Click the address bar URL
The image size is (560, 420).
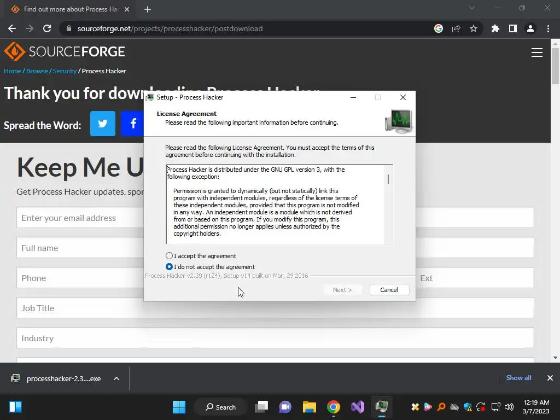tap(170, 28)
